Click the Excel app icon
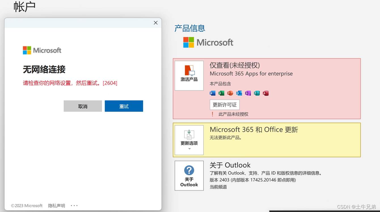380x212 pixels. 221,93
